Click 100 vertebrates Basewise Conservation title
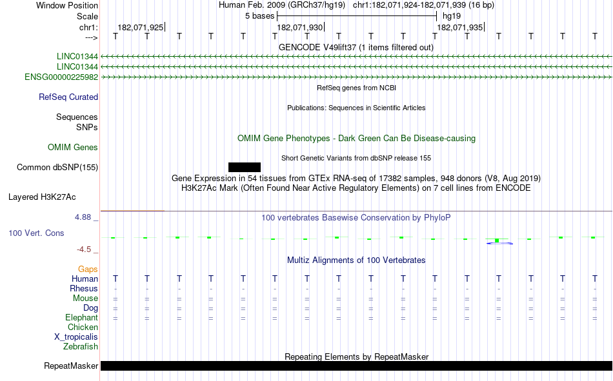This screenshot has height=381, width=613. point(356,218)
